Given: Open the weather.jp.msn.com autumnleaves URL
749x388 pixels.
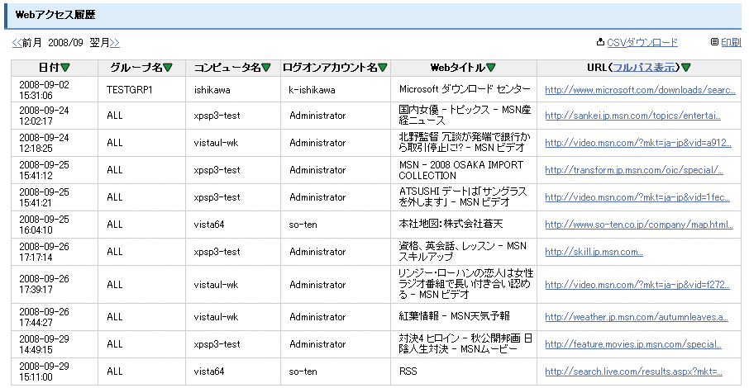Looking at the screenshot, I should point(637,317).
